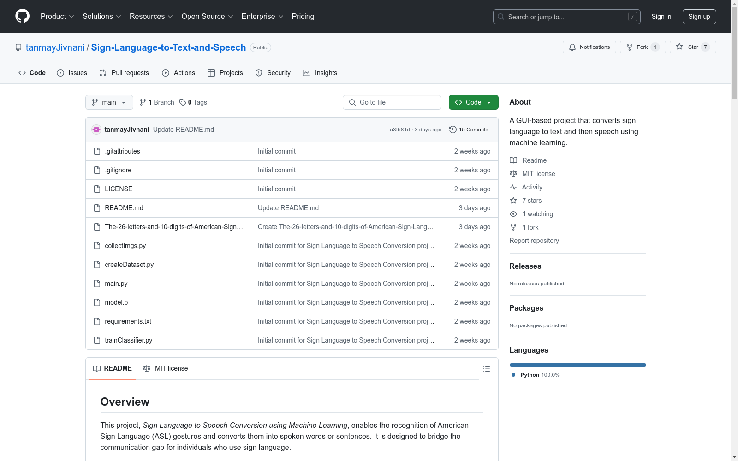Open tanmayJivnani owner profile link
This screenshot has height=461, width=738.
[55, 47]
